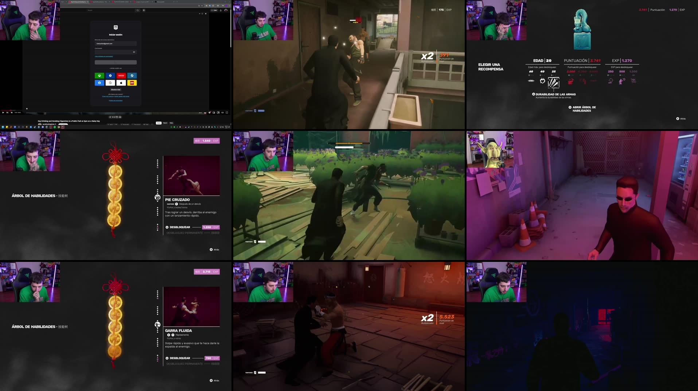Click the grey login submit button
The height and width of the screenshot is (391, 698).
click(x=116, y=63)
